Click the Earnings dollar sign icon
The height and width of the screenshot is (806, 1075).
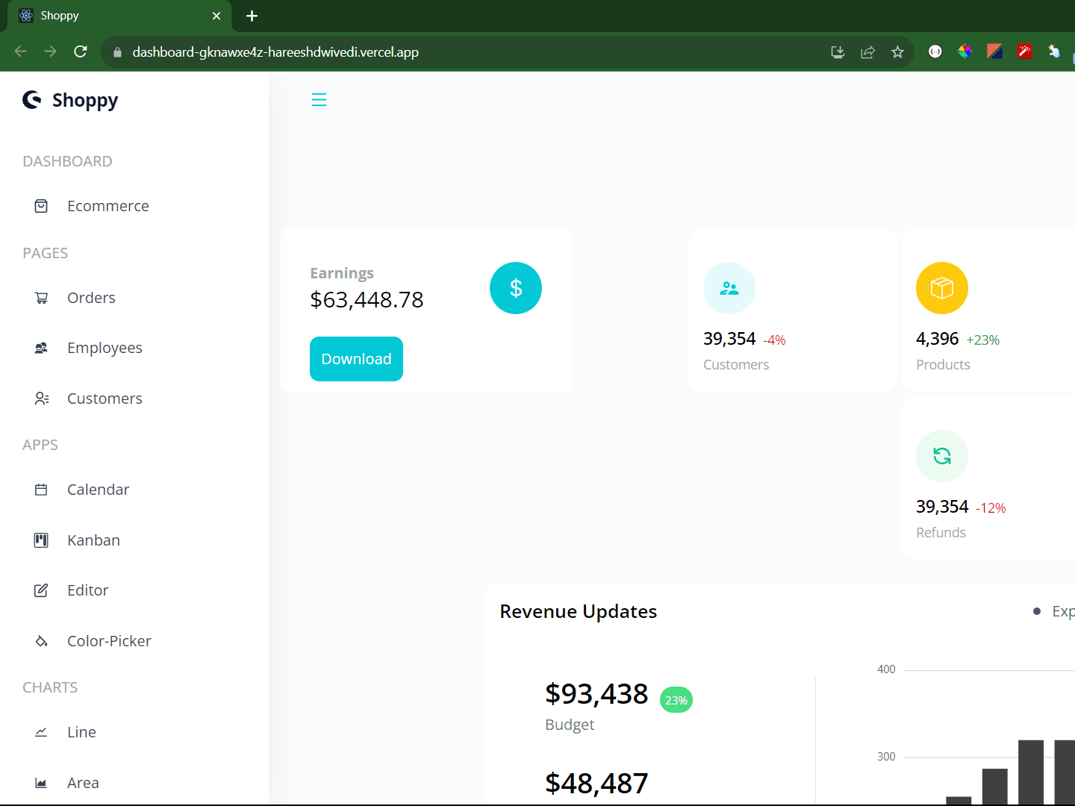coord(516,288)
